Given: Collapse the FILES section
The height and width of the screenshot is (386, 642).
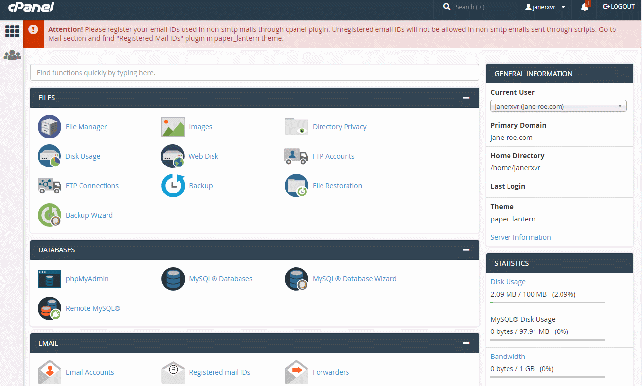Looking at the screenshot, I should click(x=466, y=98).
